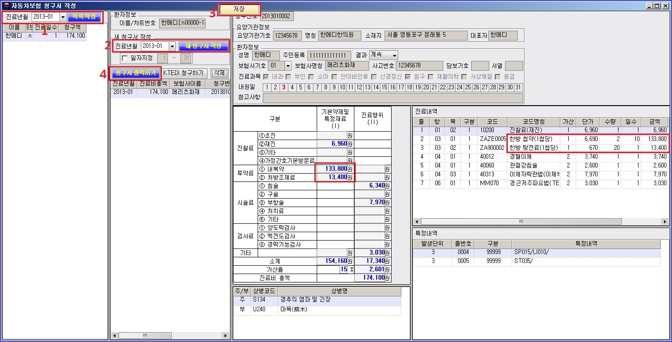This screenshot has width=672, height=342.
Task: Select patient row 한메디 in the left list
Action: pyautogui.click(x=44, y=35)
